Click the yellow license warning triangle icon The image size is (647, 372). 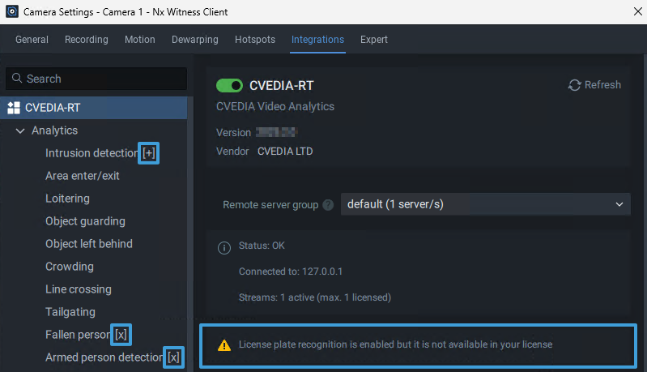[x=224, y=345]
